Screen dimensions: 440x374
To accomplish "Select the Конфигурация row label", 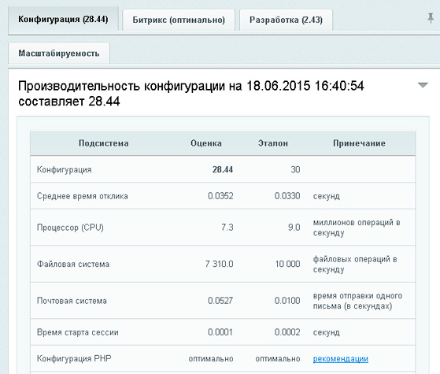I will coord(65,169).
